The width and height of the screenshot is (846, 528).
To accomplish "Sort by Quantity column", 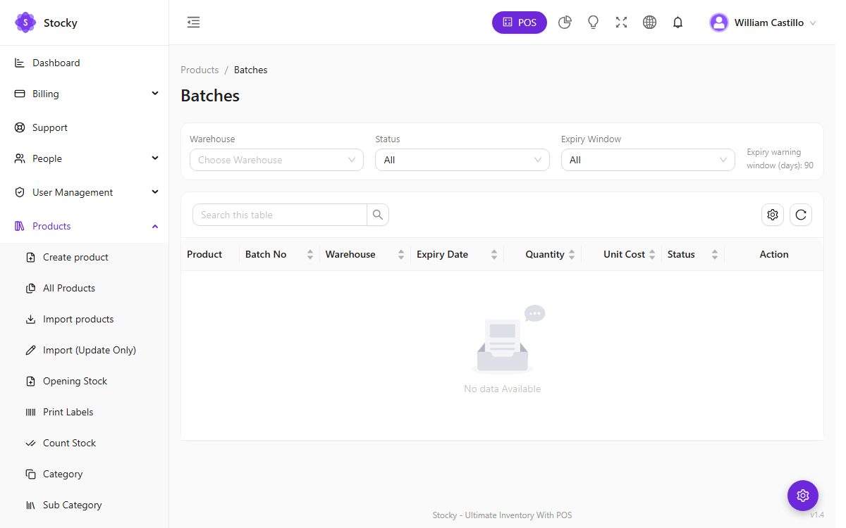I will [x=543, y=254].
